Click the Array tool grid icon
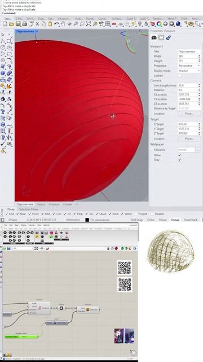The image size is (203, 362). point(3,131)
